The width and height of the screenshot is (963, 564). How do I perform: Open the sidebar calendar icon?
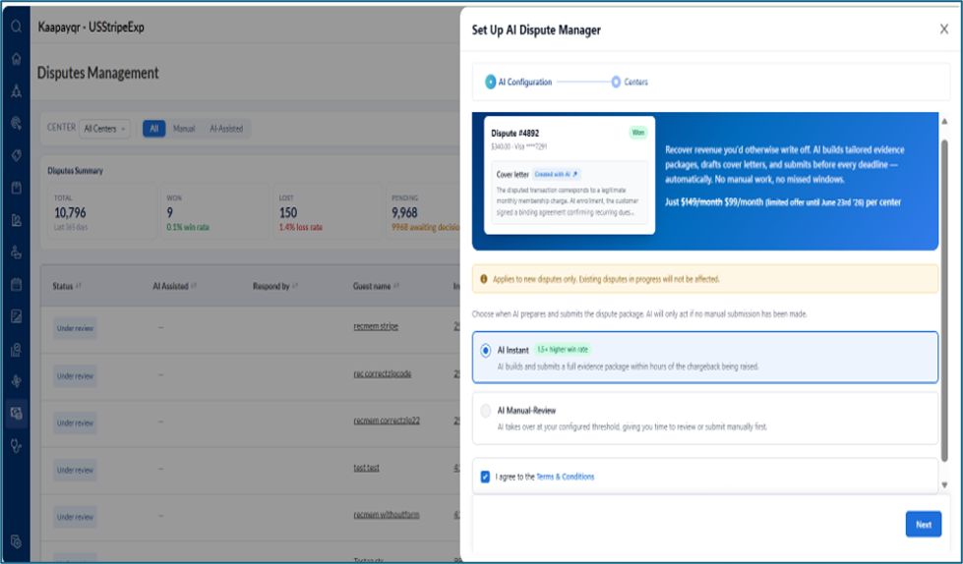(16, 284)
